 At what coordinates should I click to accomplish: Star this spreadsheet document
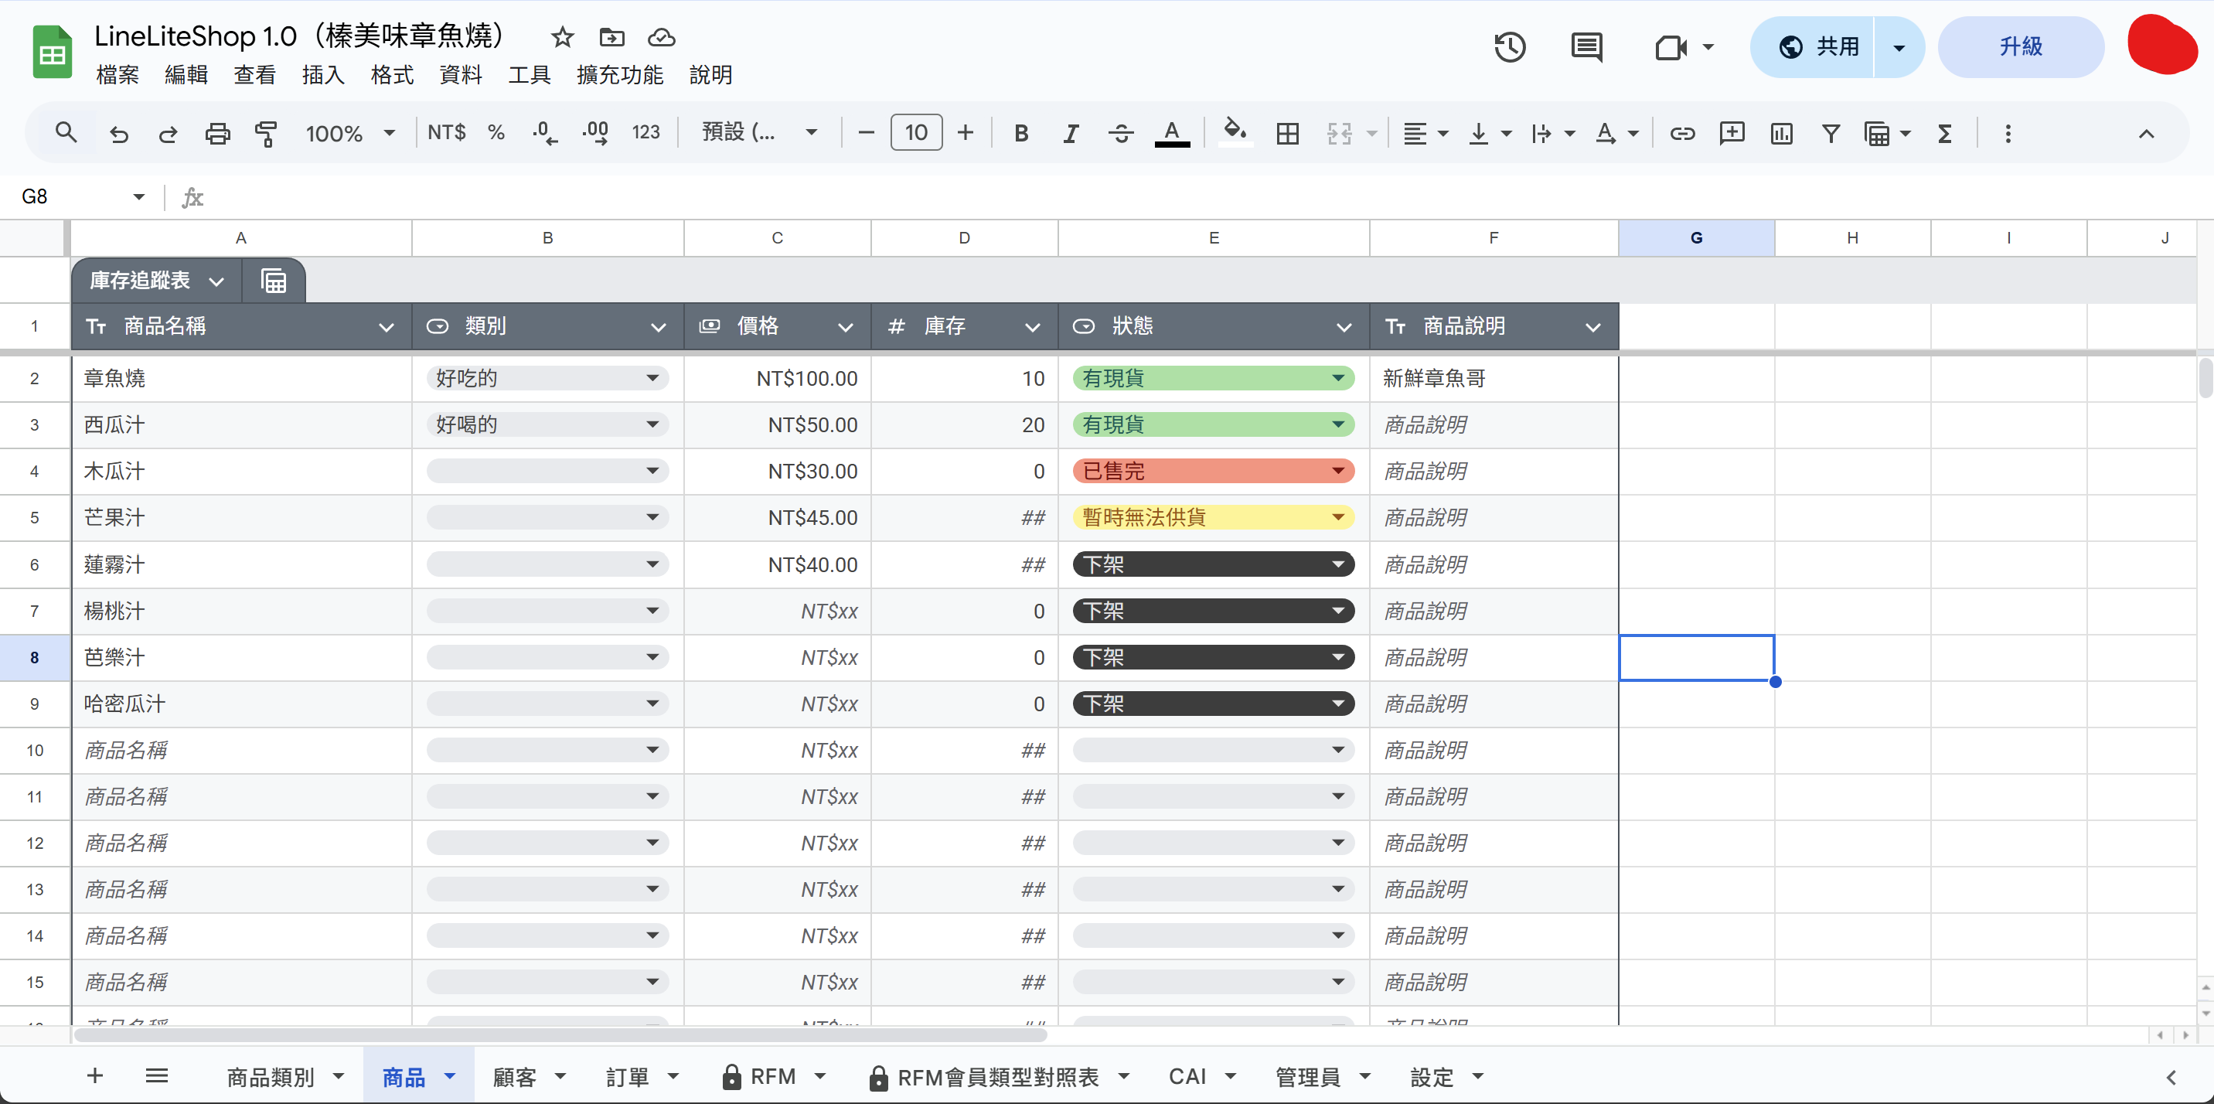(562, 37)
